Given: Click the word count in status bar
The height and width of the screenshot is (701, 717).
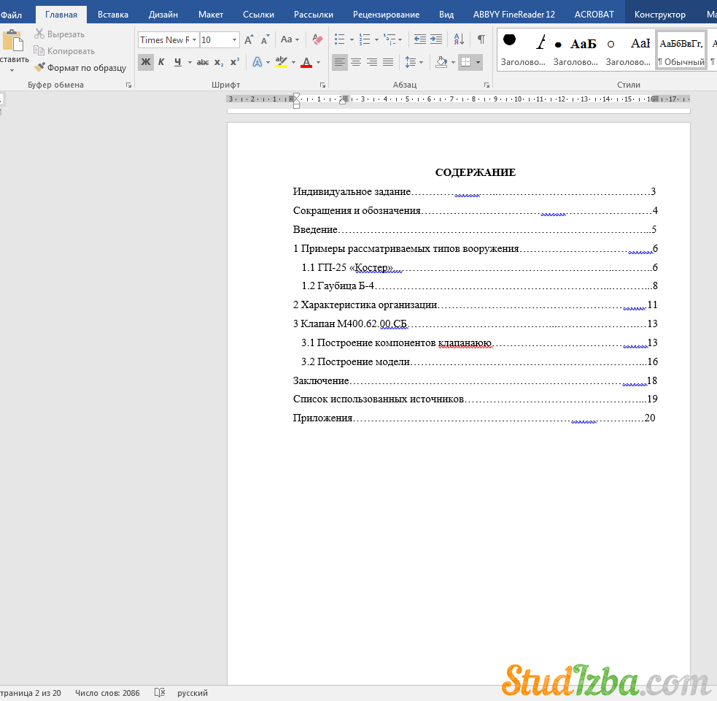Looking at the screenshot, I should coord(107,693).
